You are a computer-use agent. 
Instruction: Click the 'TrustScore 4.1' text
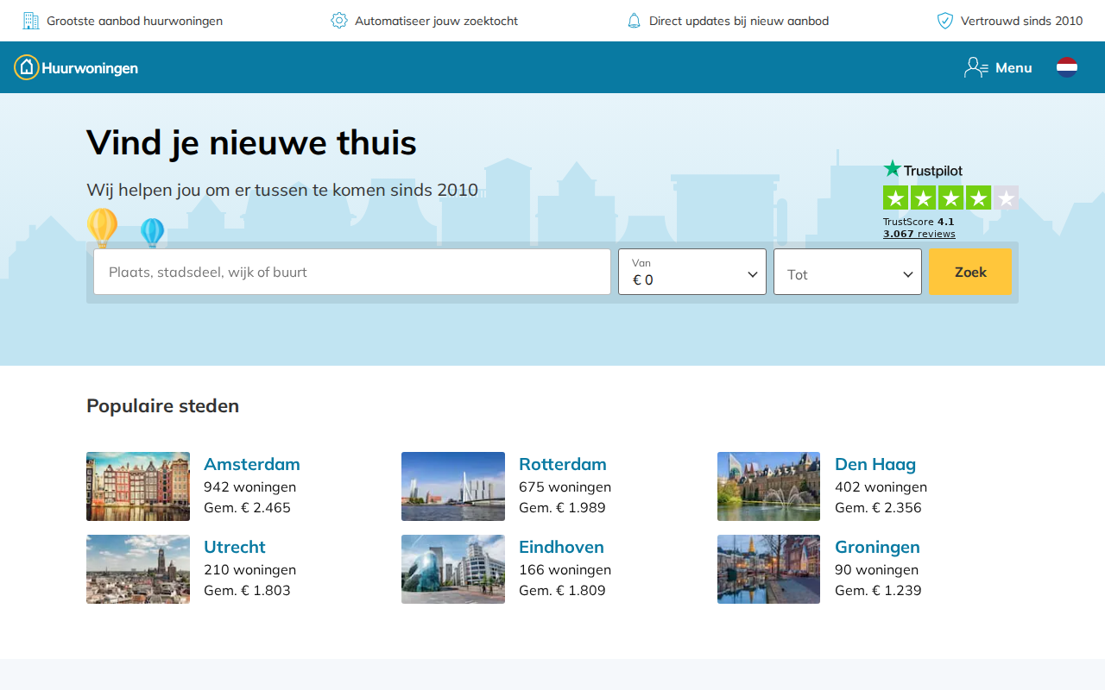point(919,222)
